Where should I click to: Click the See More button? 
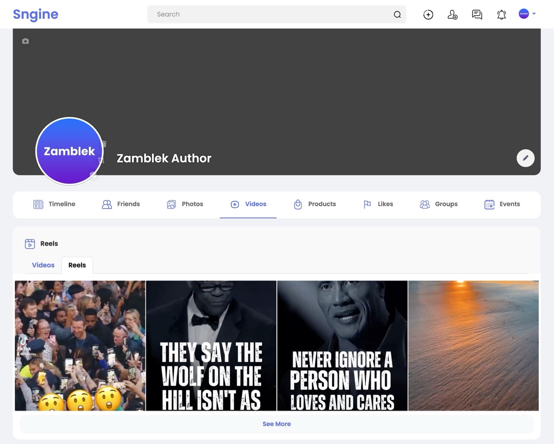click(x=277, y=424)
